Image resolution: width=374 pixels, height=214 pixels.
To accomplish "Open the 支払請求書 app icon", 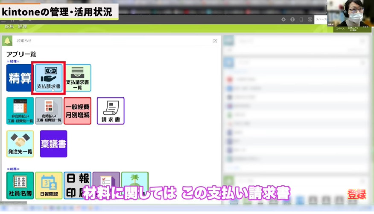I will pos(49,78).
